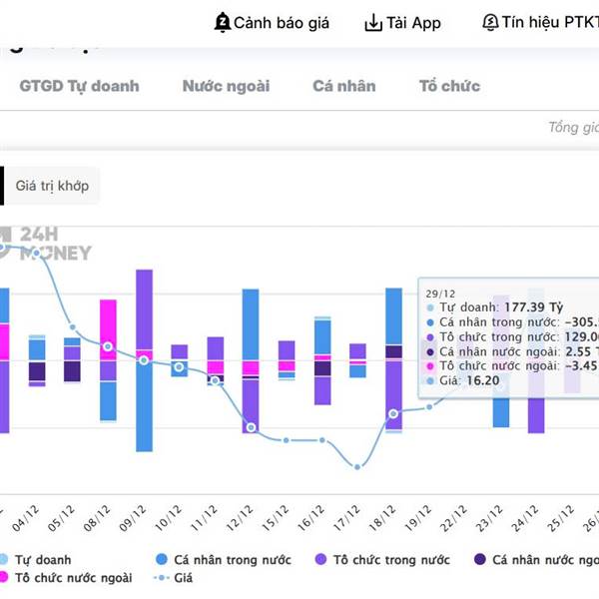The height and width of the screenshot is (599, 599).
Task: Click the Tín hiệu PTKT headset icon
Action: [x=490, y=22]
